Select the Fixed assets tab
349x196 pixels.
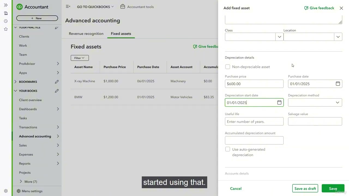(121, 34)
